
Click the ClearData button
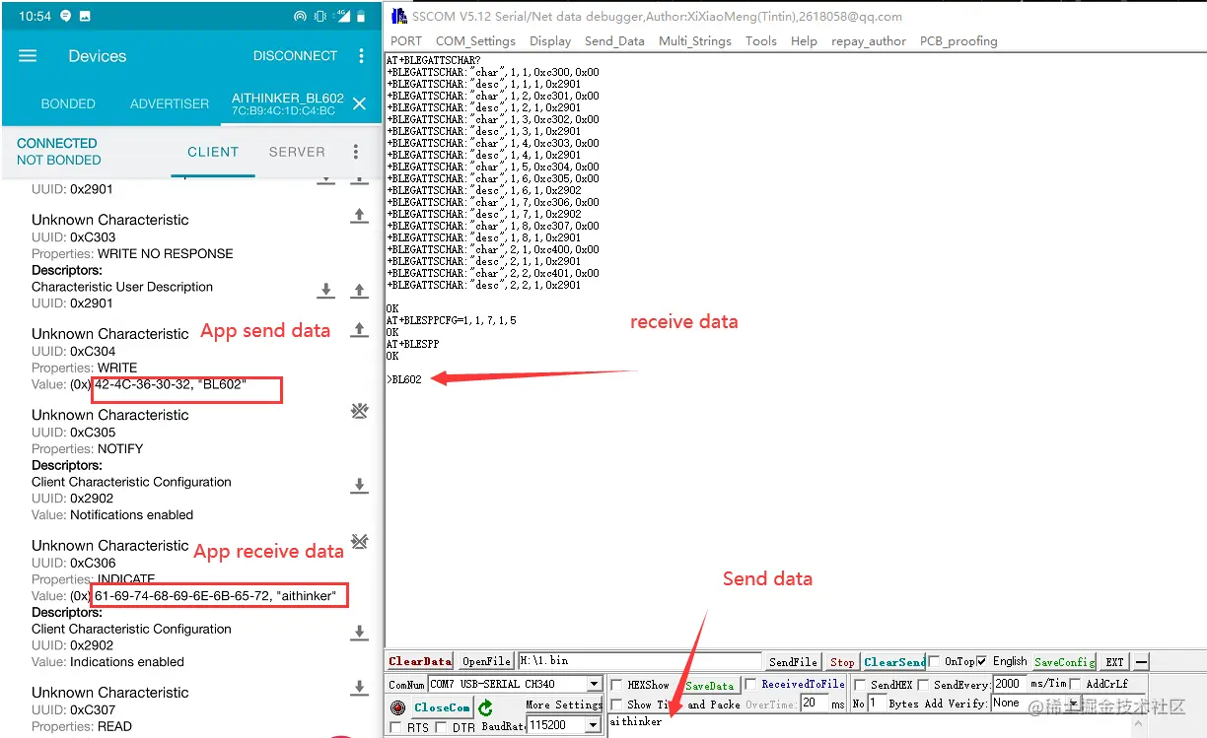click(420, 661)
